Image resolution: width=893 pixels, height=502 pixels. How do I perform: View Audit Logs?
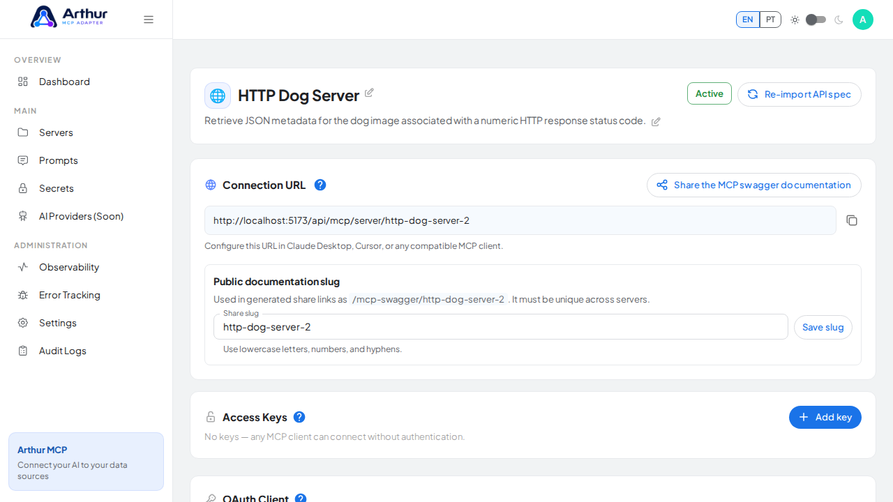87,351
